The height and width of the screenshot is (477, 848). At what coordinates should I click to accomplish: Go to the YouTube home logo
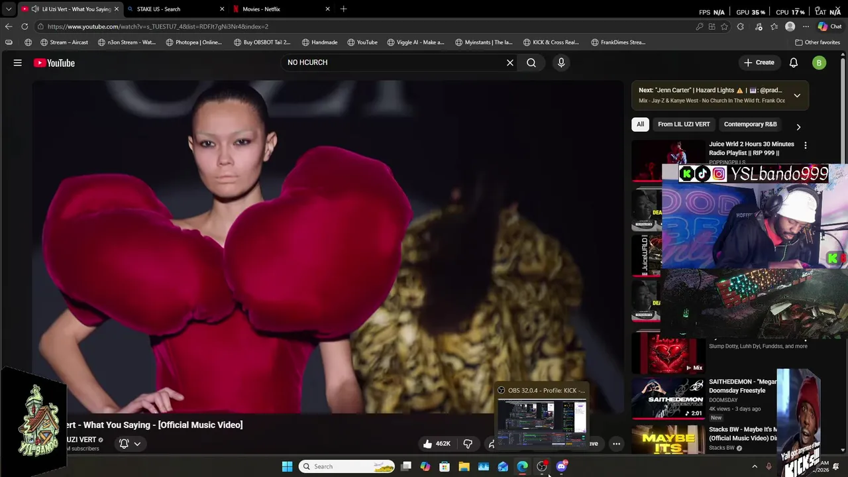[54, 63]
